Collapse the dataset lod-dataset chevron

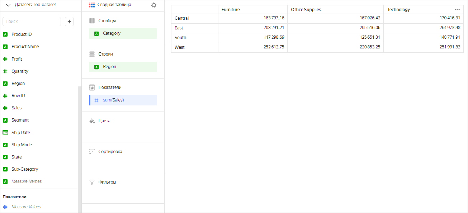[x=8, y=5]
